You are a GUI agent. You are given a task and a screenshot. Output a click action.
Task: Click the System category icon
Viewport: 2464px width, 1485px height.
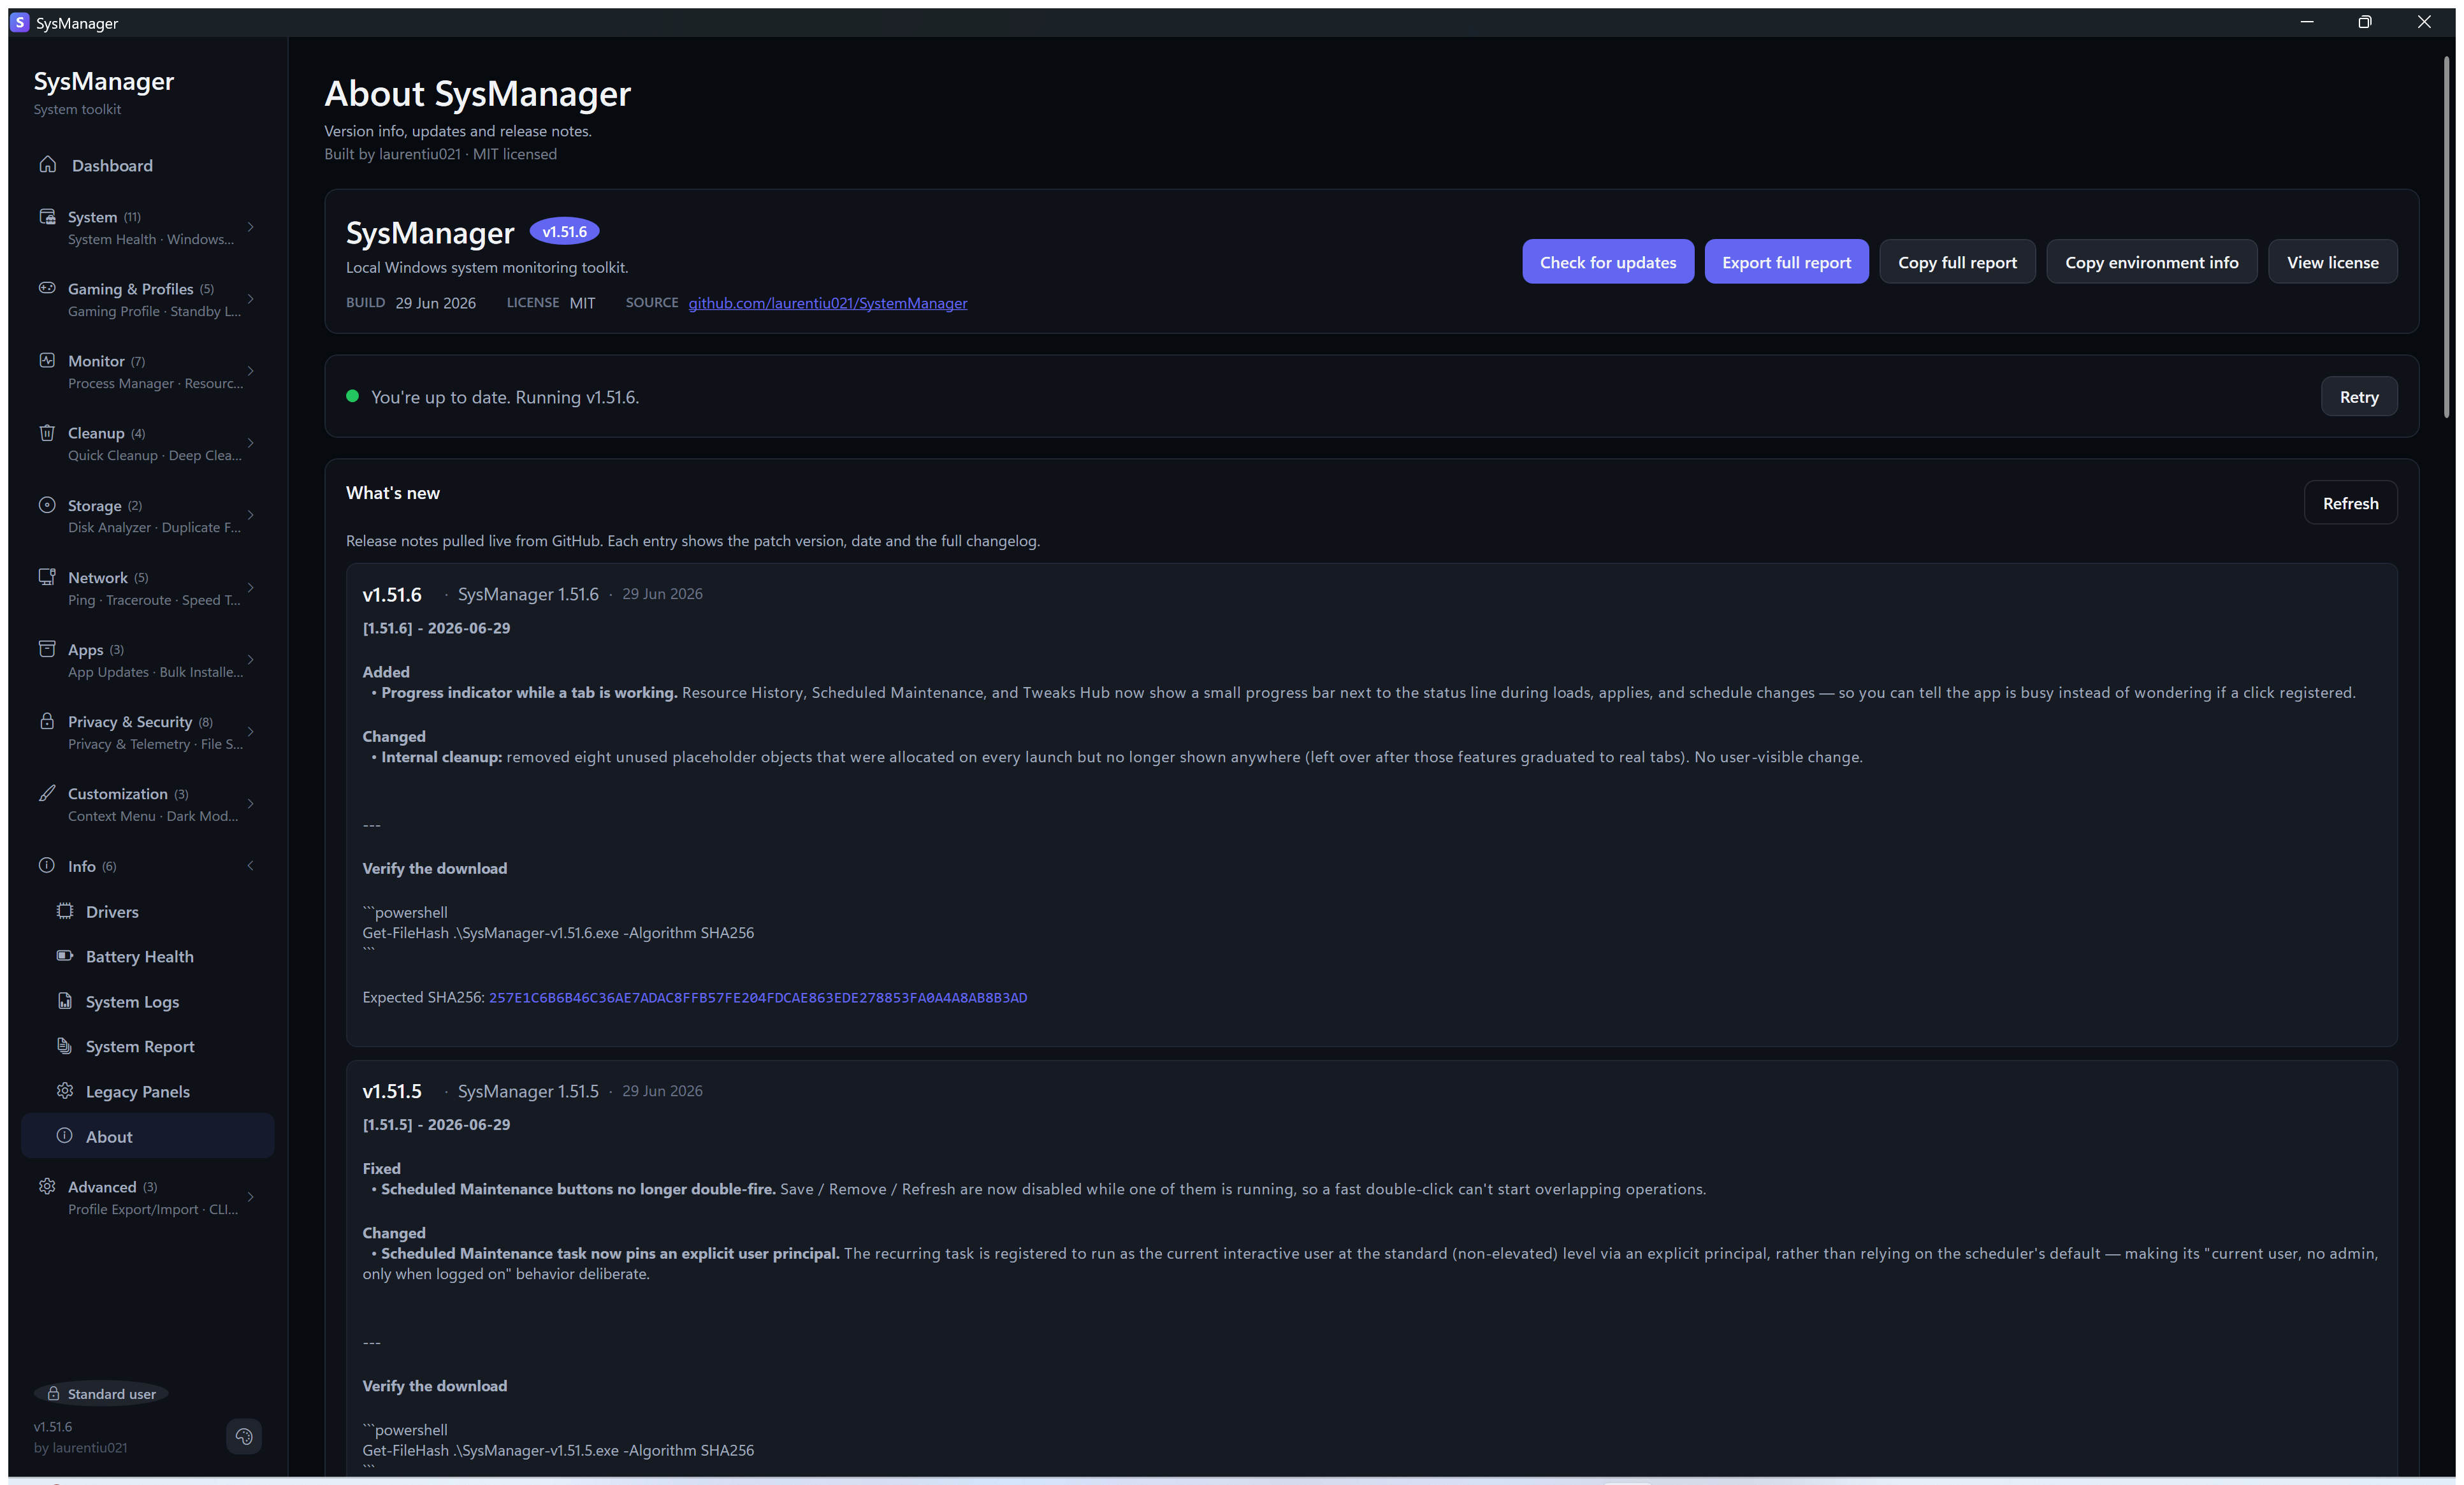[47, 217]
